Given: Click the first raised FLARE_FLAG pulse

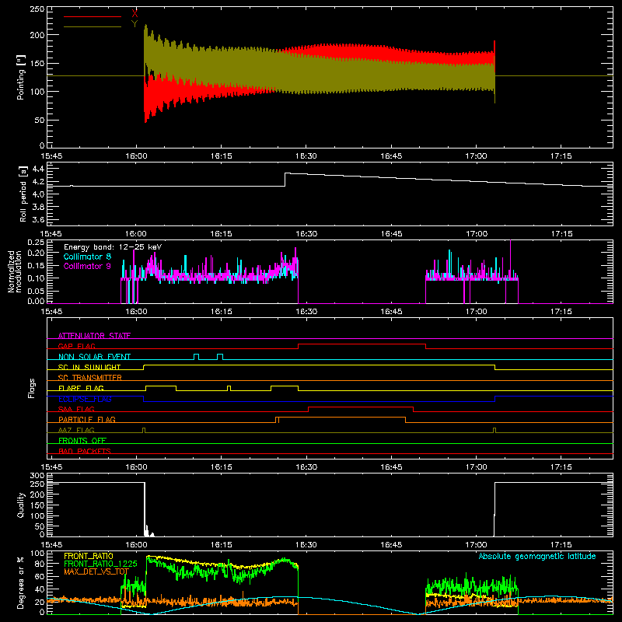Looking at the screenshot, I should pos(161,386).
